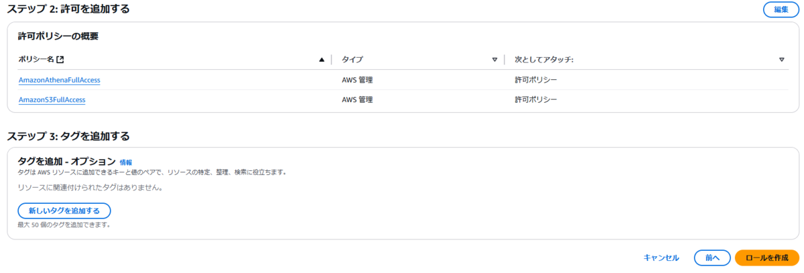Image resolution: width=804 pixels, height=273 pixels.
Task: Click the キャンセル link
Action: coord(661,258)
